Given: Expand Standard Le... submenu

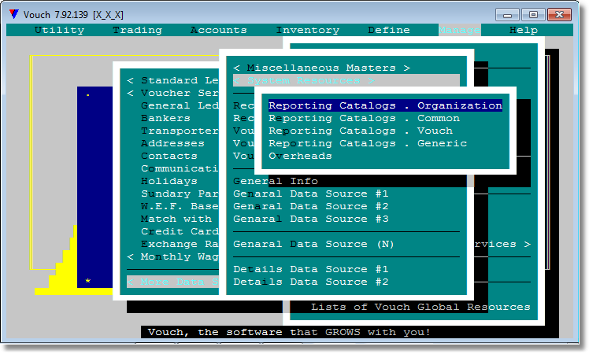Looking at the screenshot, I should point(172,80).
